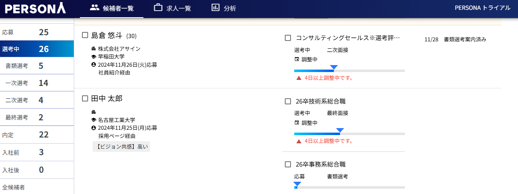Viewport: 518px width, 194px height.
Task: Click the company icon next to 株式会社アサイン
Action: 93,49
